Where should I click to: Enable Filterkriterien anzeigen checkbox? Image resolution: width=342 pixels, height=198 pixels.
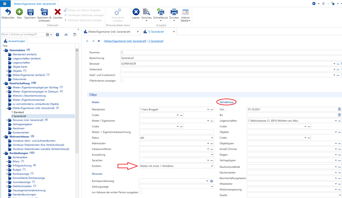[x=122, y=81]
